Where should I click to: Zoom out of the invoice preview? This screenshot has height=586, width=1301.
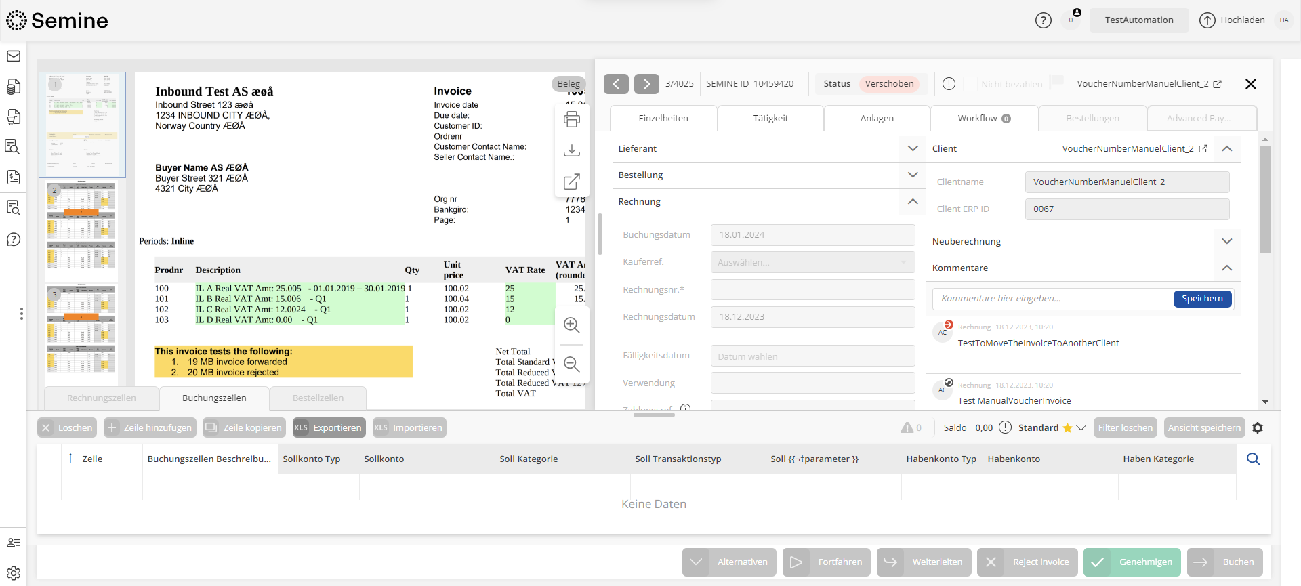(x=571, y=364)
